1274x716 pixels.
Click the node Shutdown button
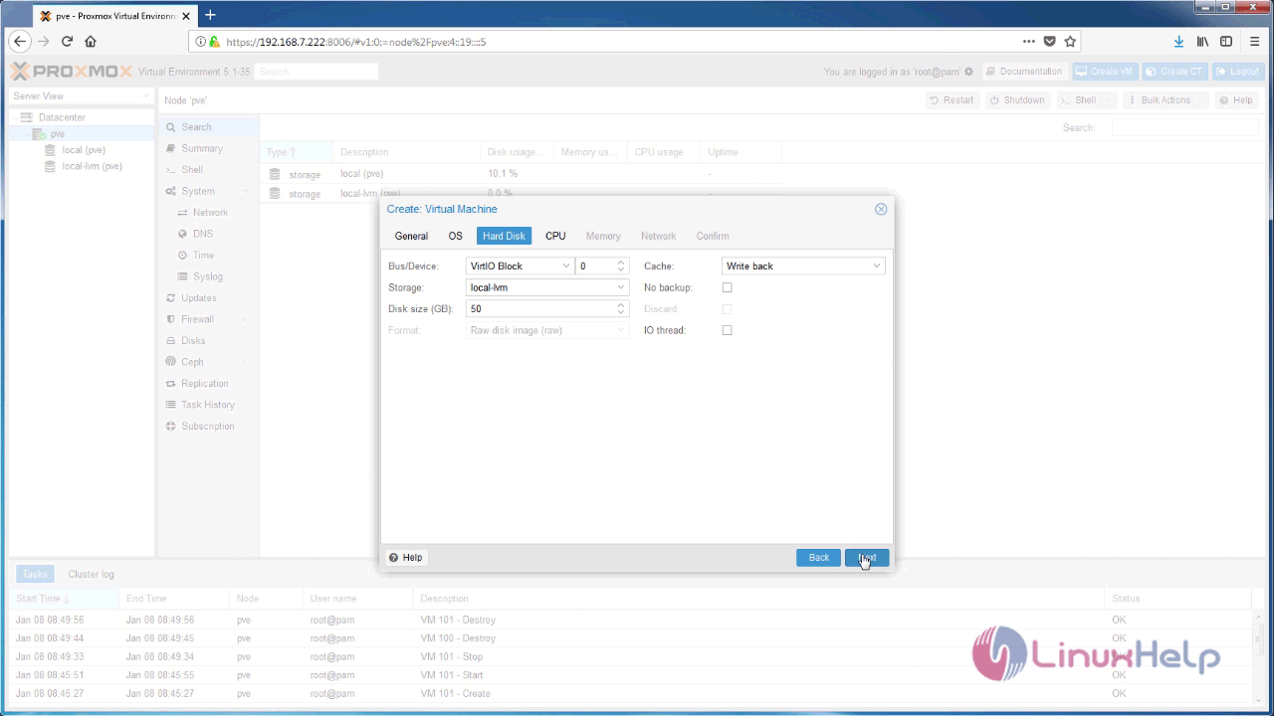pos(1017,100)
